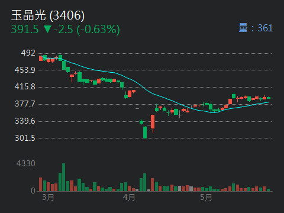The height and width of the screenshot is (213, 284).
Task: Click the lowest green candlestick near 301.5
Action: (x=145, y=133)
